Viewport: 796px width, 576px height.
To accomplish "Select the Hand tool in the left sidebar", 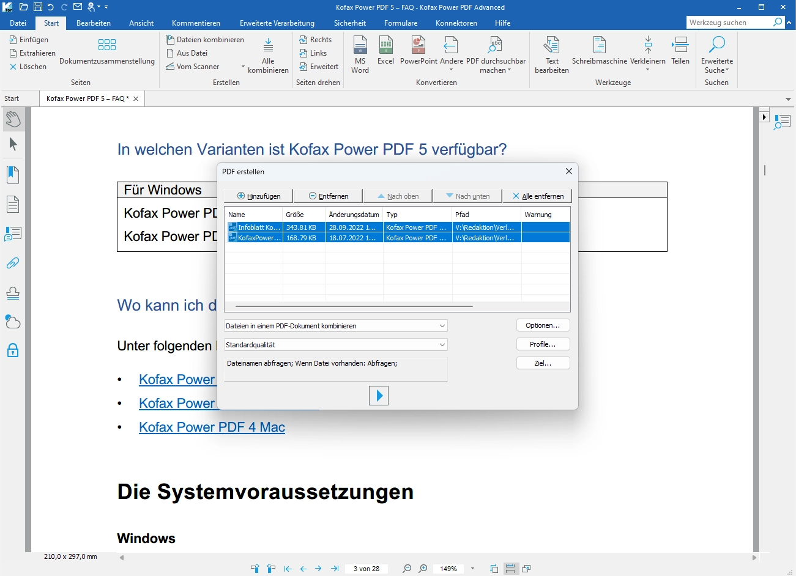I will [13, 119].
